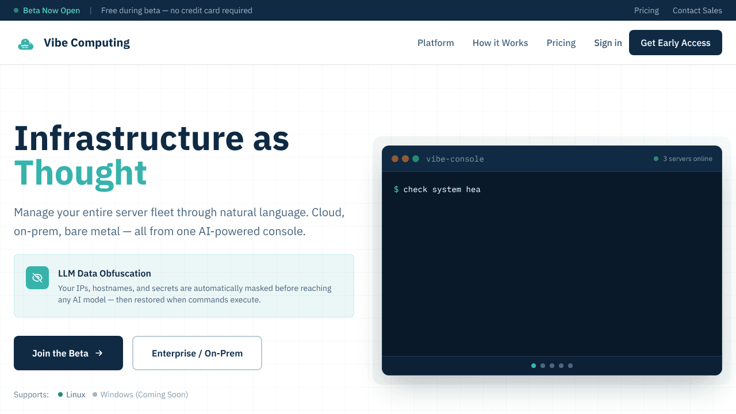The height and width of the screenshot is (414, 736).
Task: Click the green terminal window dot
Action: [416, 159]
